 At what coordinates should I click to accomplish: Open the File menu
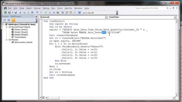(x=10, y=8)
